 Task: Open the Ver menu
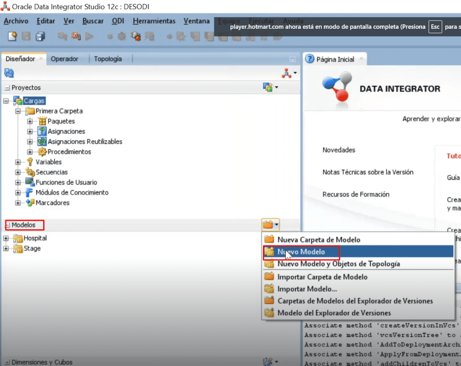tap(69, 21)
